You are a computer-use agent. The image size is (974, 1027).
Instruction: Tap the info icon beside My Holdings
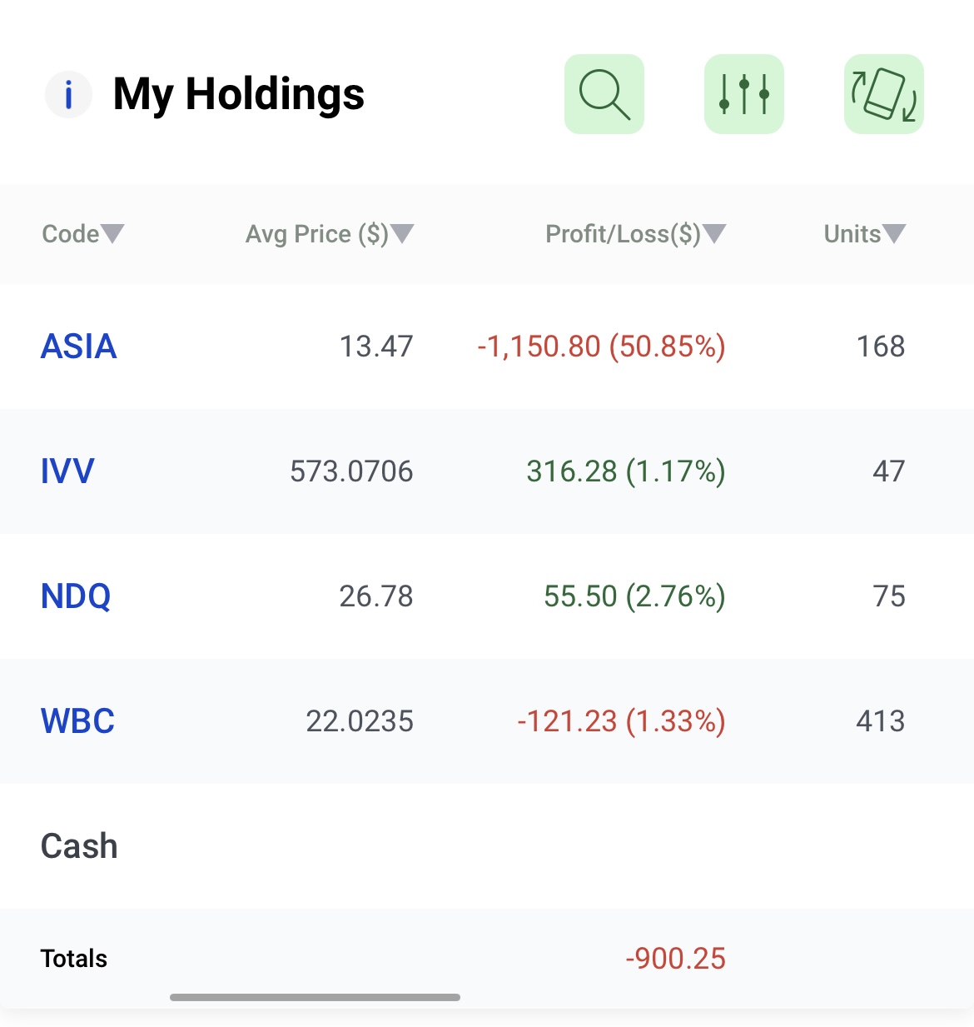(68, 94)
